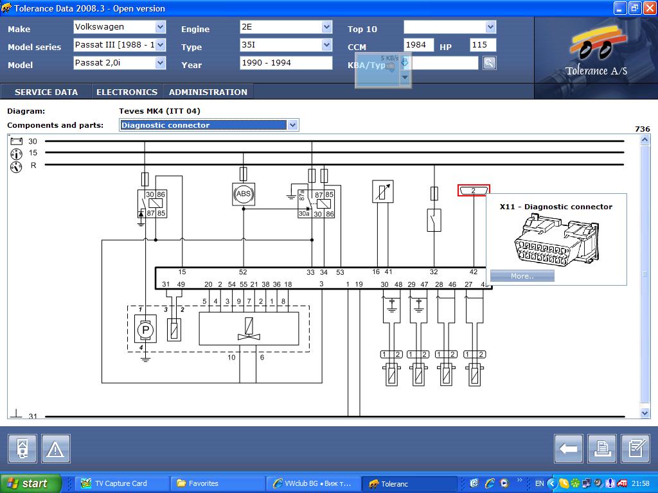This screenshot has height=493, width=658.
Task: Open the notes edit icon at bottom right
Action: pyautogui.click(x=636, y=449)
